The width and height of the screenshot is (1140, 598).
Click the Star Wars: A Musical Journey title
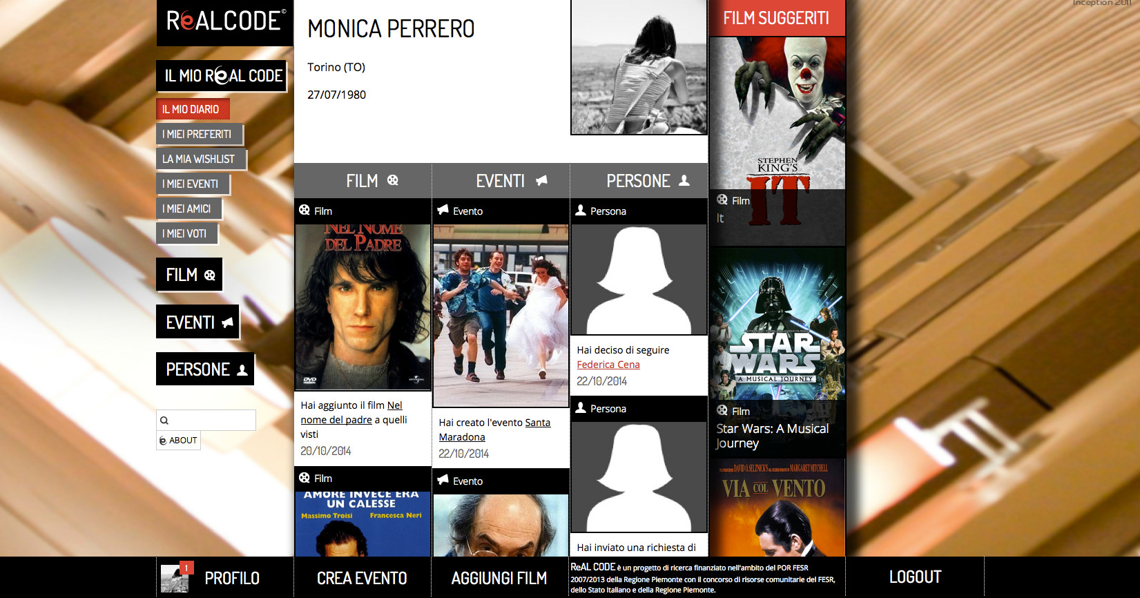tap(773, 436)
